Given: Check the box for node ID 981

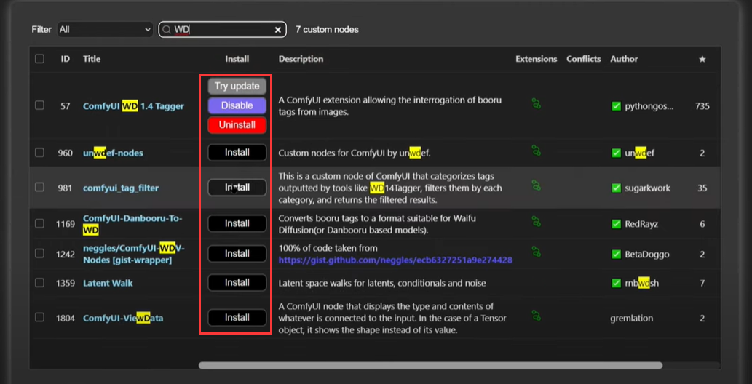Looking at the screenshot, I should tap(39, 188).
